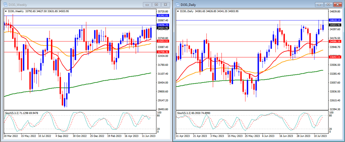345x142 pixels.
Task: Click the 11 Apr 2023 date label
Action: [x=182, y=136]
